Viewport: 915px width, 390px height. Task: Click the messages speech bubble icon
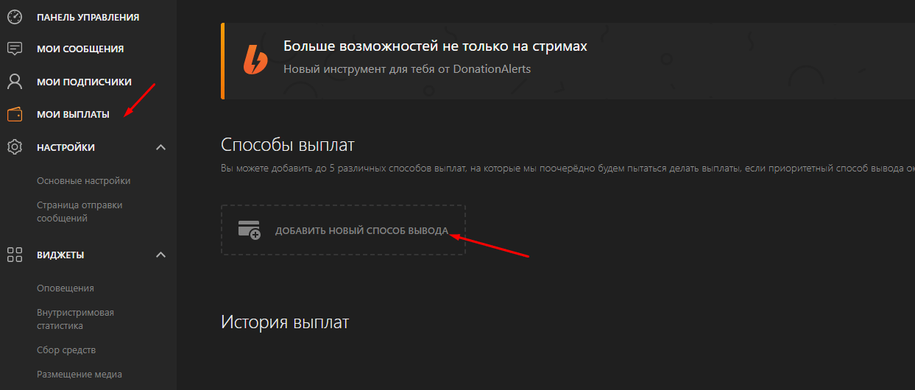14,49
